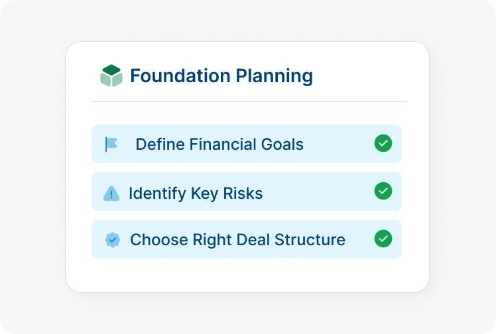Click blank space in Define Financial Goals row
Viewport: 496px width, 334px height.
coord(338,144)
